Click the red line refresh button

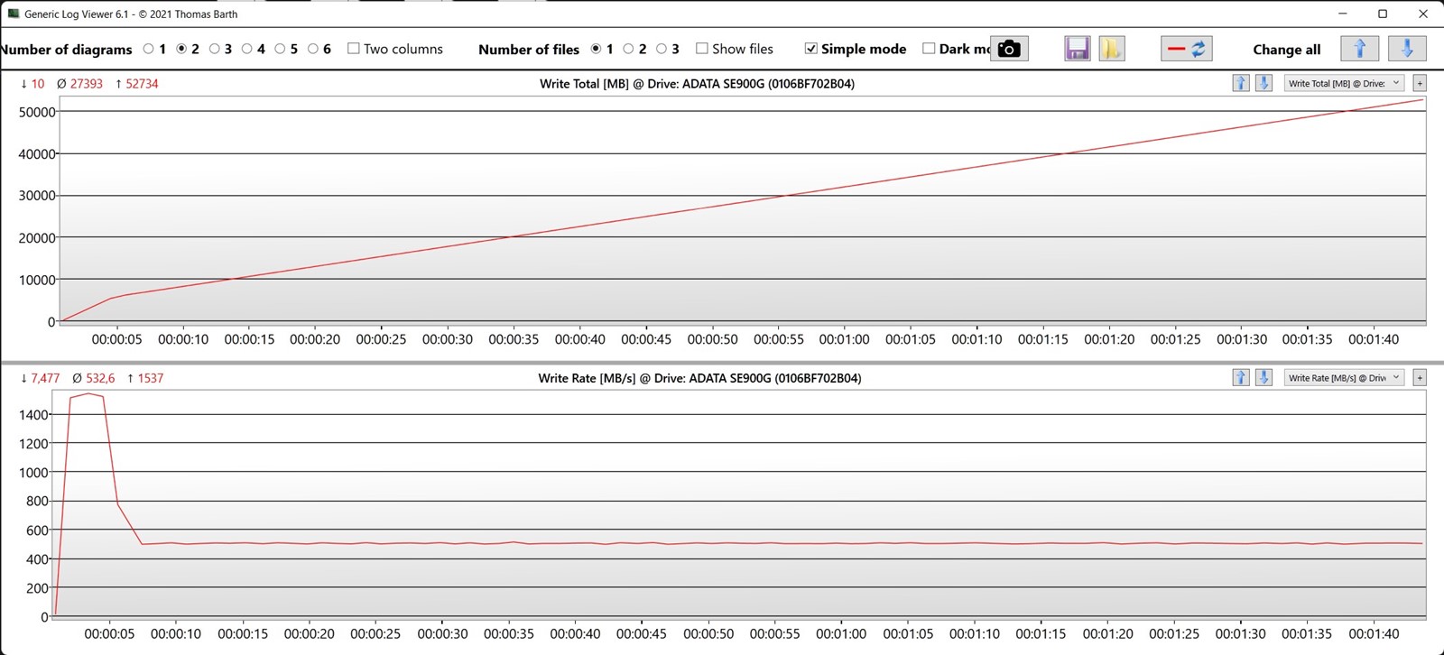tap(1186, 49)
